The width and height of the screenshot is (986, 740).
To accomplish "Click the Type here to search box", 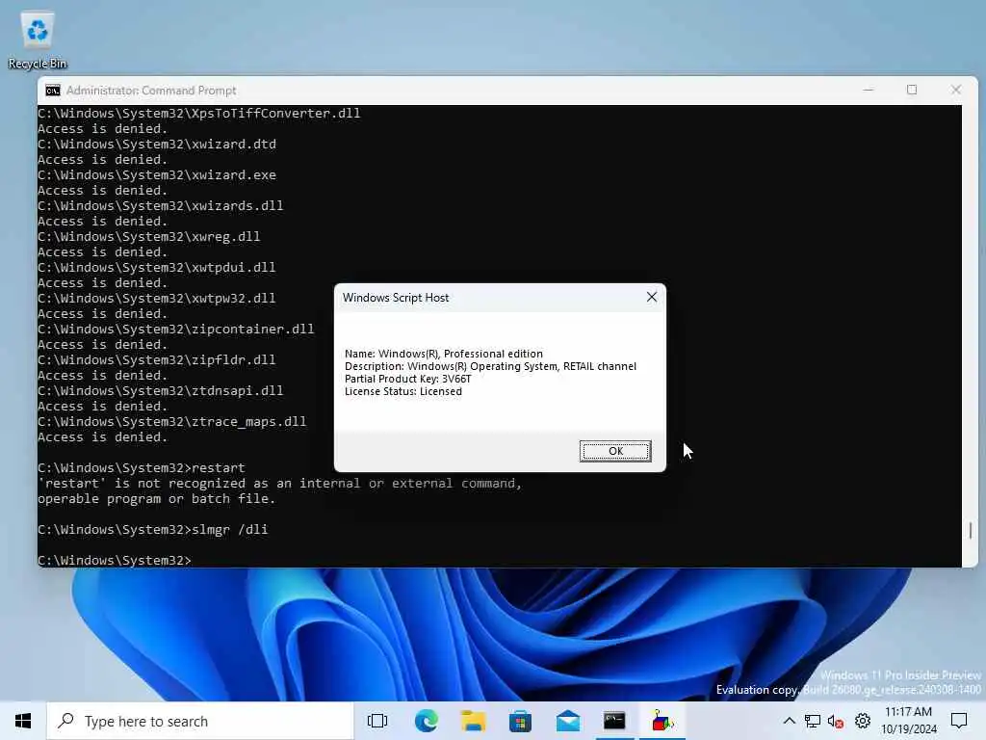I will tap(200, 721).
